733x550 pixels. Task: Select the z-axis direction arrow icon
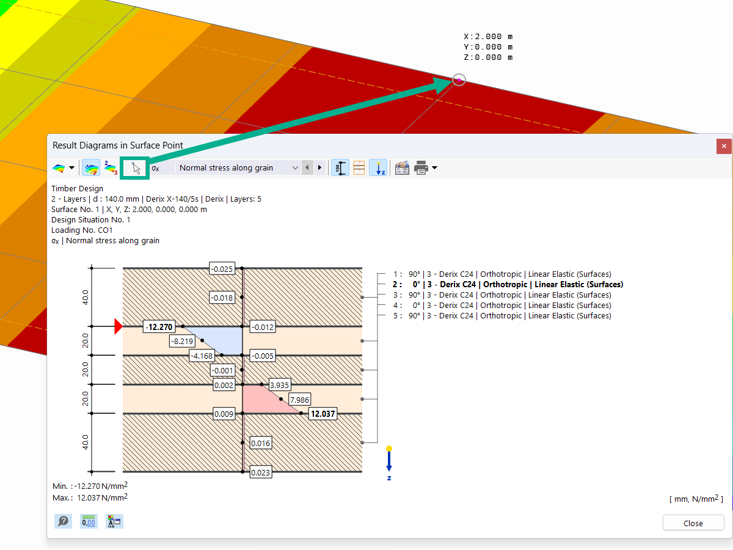coord(378,167)
